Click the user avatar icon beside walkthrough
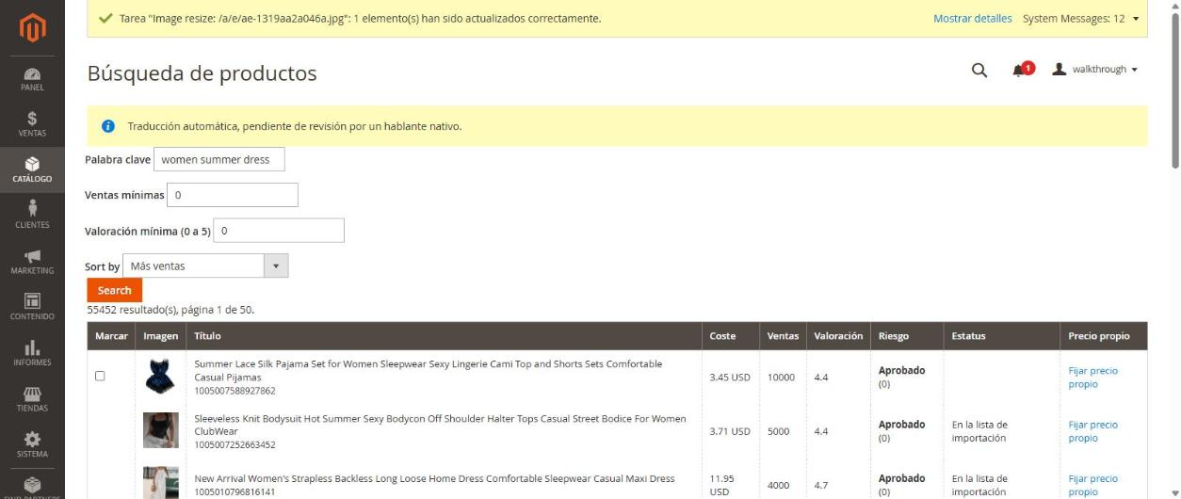This screenshot has width=1181, height=499. (1059, 69)
